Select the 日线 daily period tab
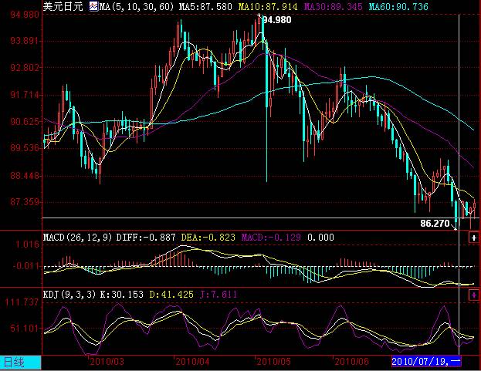Viewport: 481px width, 371px height. [x=20, y=363]
